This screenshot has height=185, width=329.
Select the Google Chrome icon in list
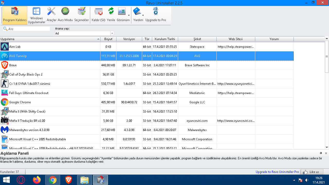(5, 102)
